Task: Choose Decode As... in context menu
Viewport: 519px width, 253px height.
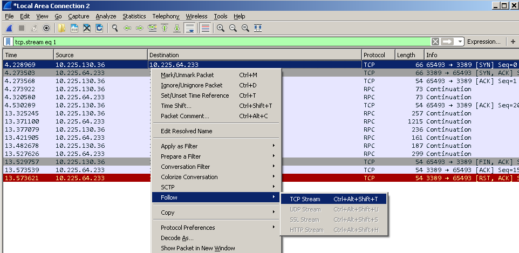Action: click(216, 238)
